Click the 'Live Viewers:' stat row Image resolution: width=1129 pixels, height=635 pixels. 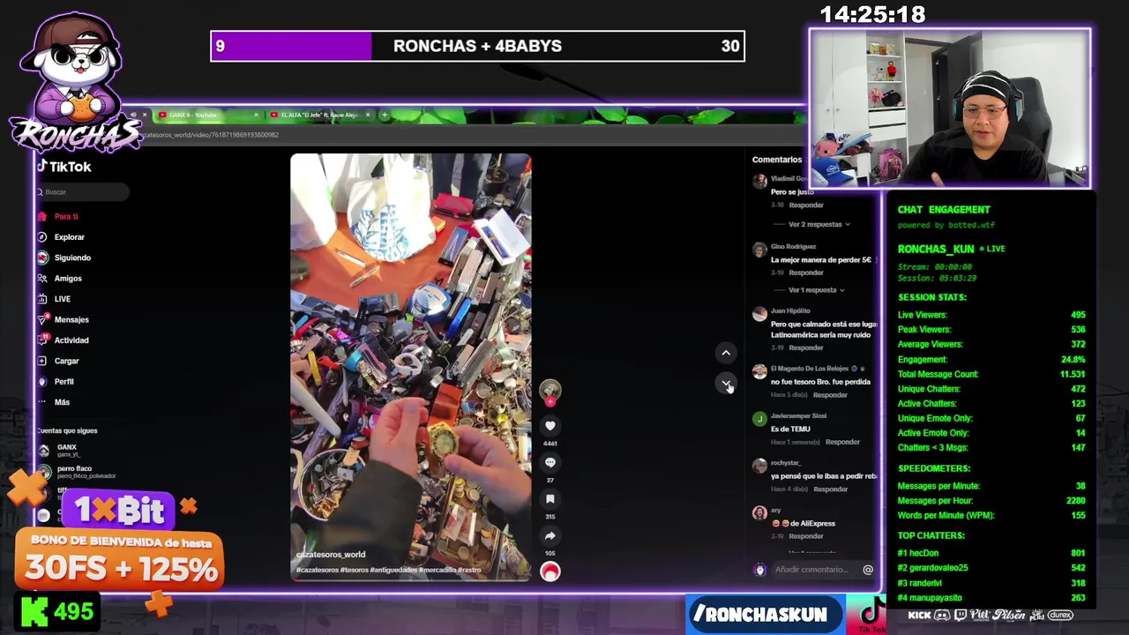click(x=991, y=315)
